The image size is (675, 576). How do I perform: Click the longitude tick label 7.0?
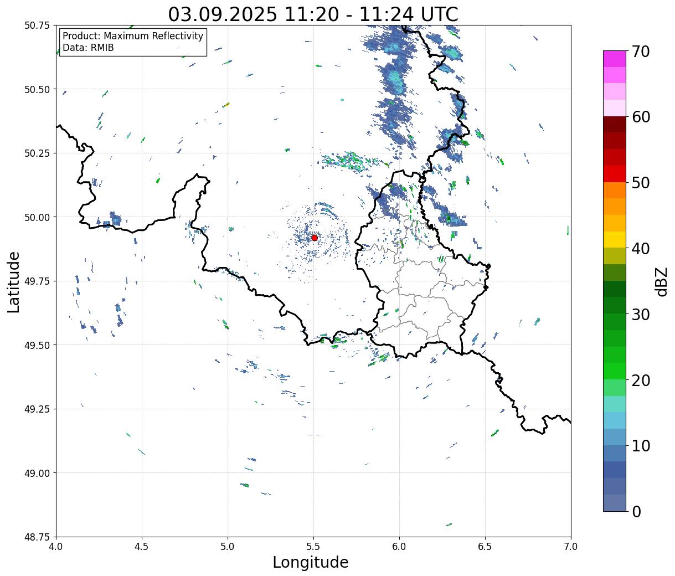[x=571, y=547]
